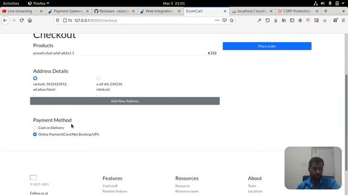Choose Online Payment radio option
The width and height of the screenshot is (348, 195).
coord(35,134)
